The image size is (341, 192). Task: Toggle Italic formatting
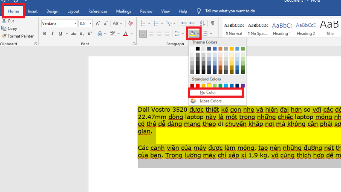52,34
